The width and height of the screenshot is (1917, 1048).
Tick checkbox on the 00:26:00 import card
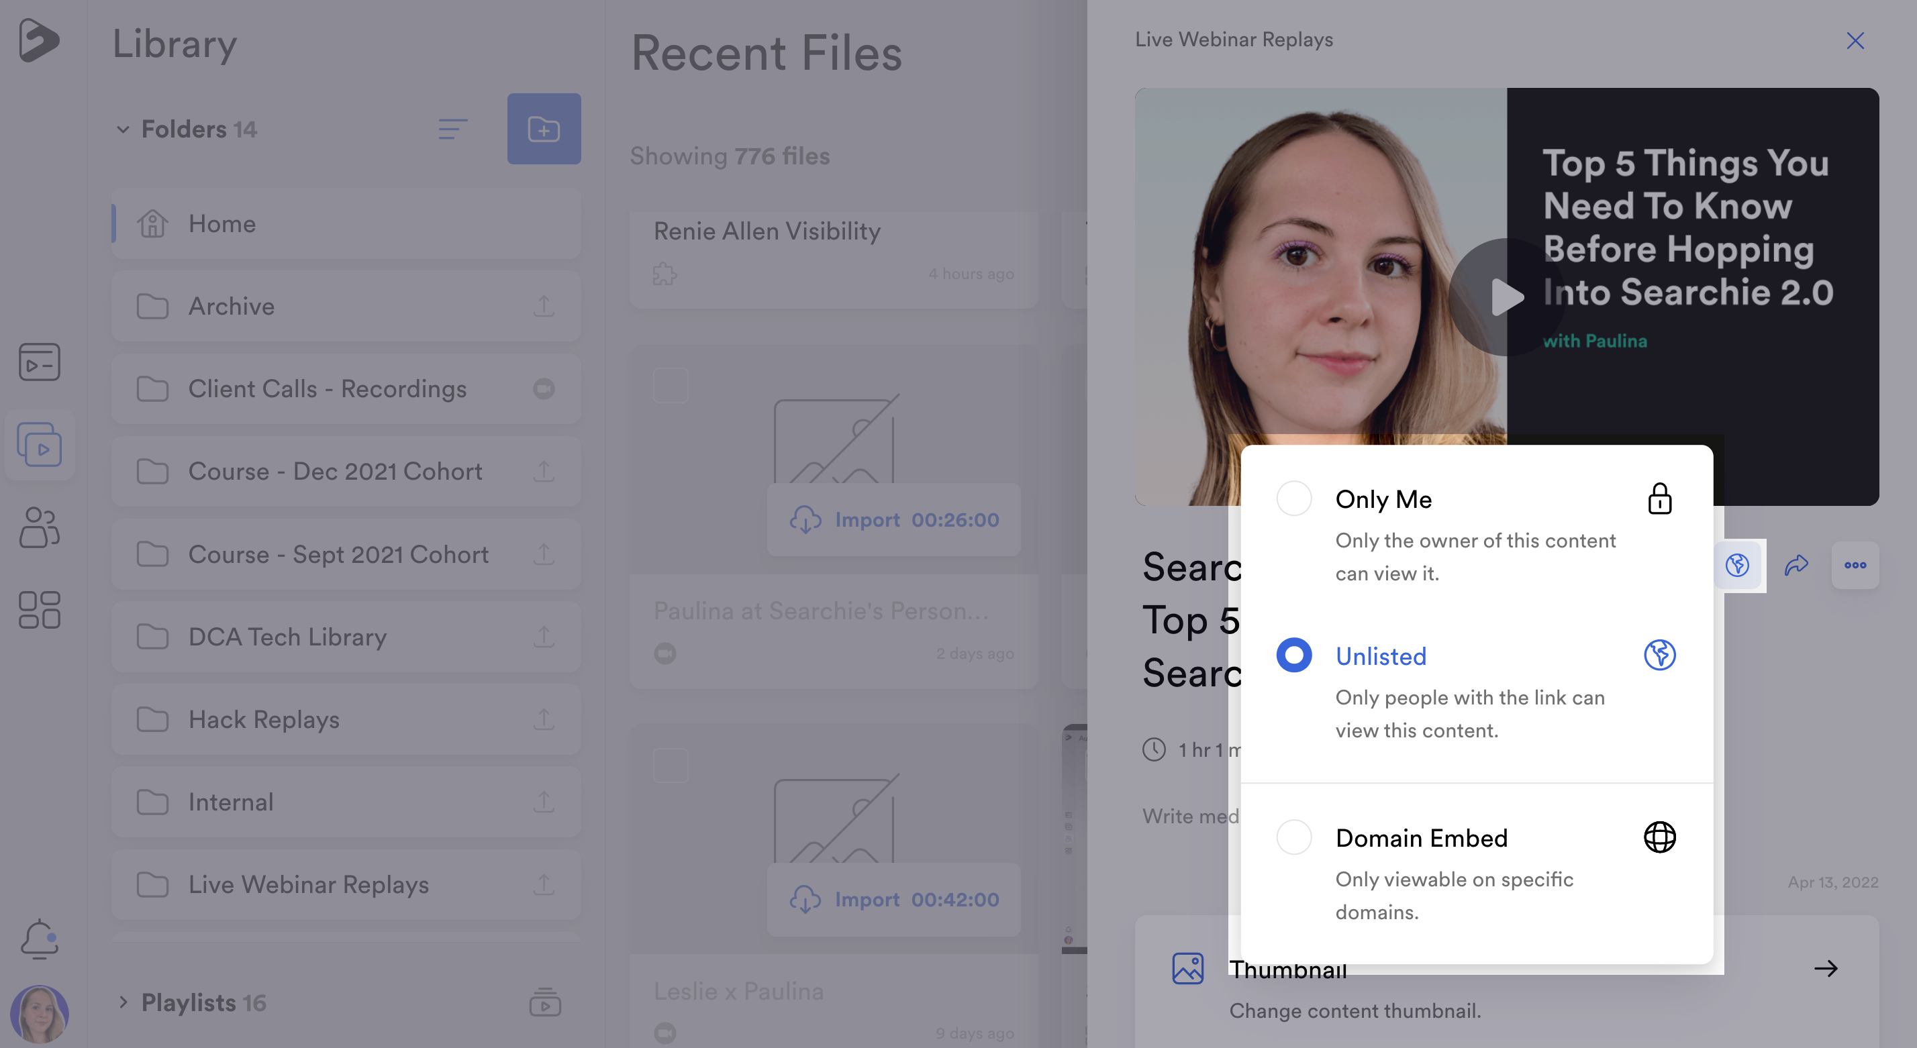(671, 385)
